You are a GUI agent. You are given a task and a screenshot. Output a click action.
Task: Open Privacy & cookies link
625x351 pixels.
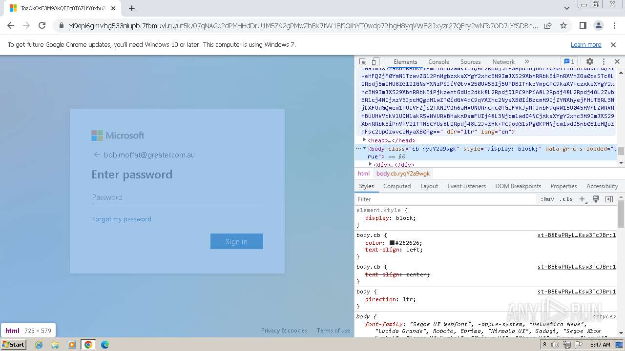click(x=284, y=330)
